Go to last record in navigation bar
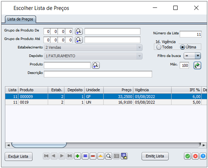 pyautogui.click(x=70, y=156)
